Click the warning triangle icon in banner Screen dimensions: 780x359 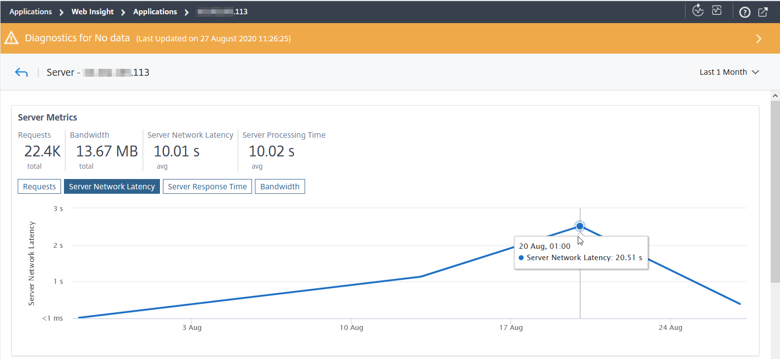(x=11, y=38)
